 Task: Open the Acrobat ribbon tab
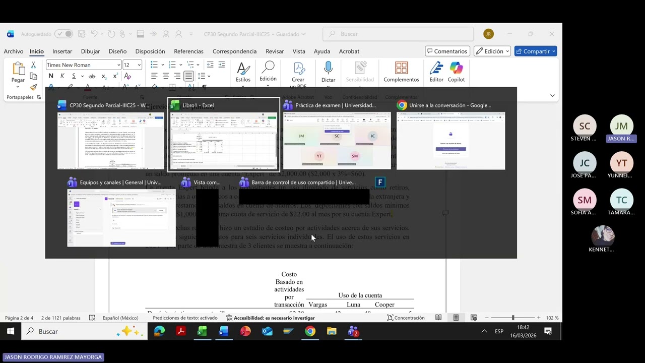click(349, 51)
